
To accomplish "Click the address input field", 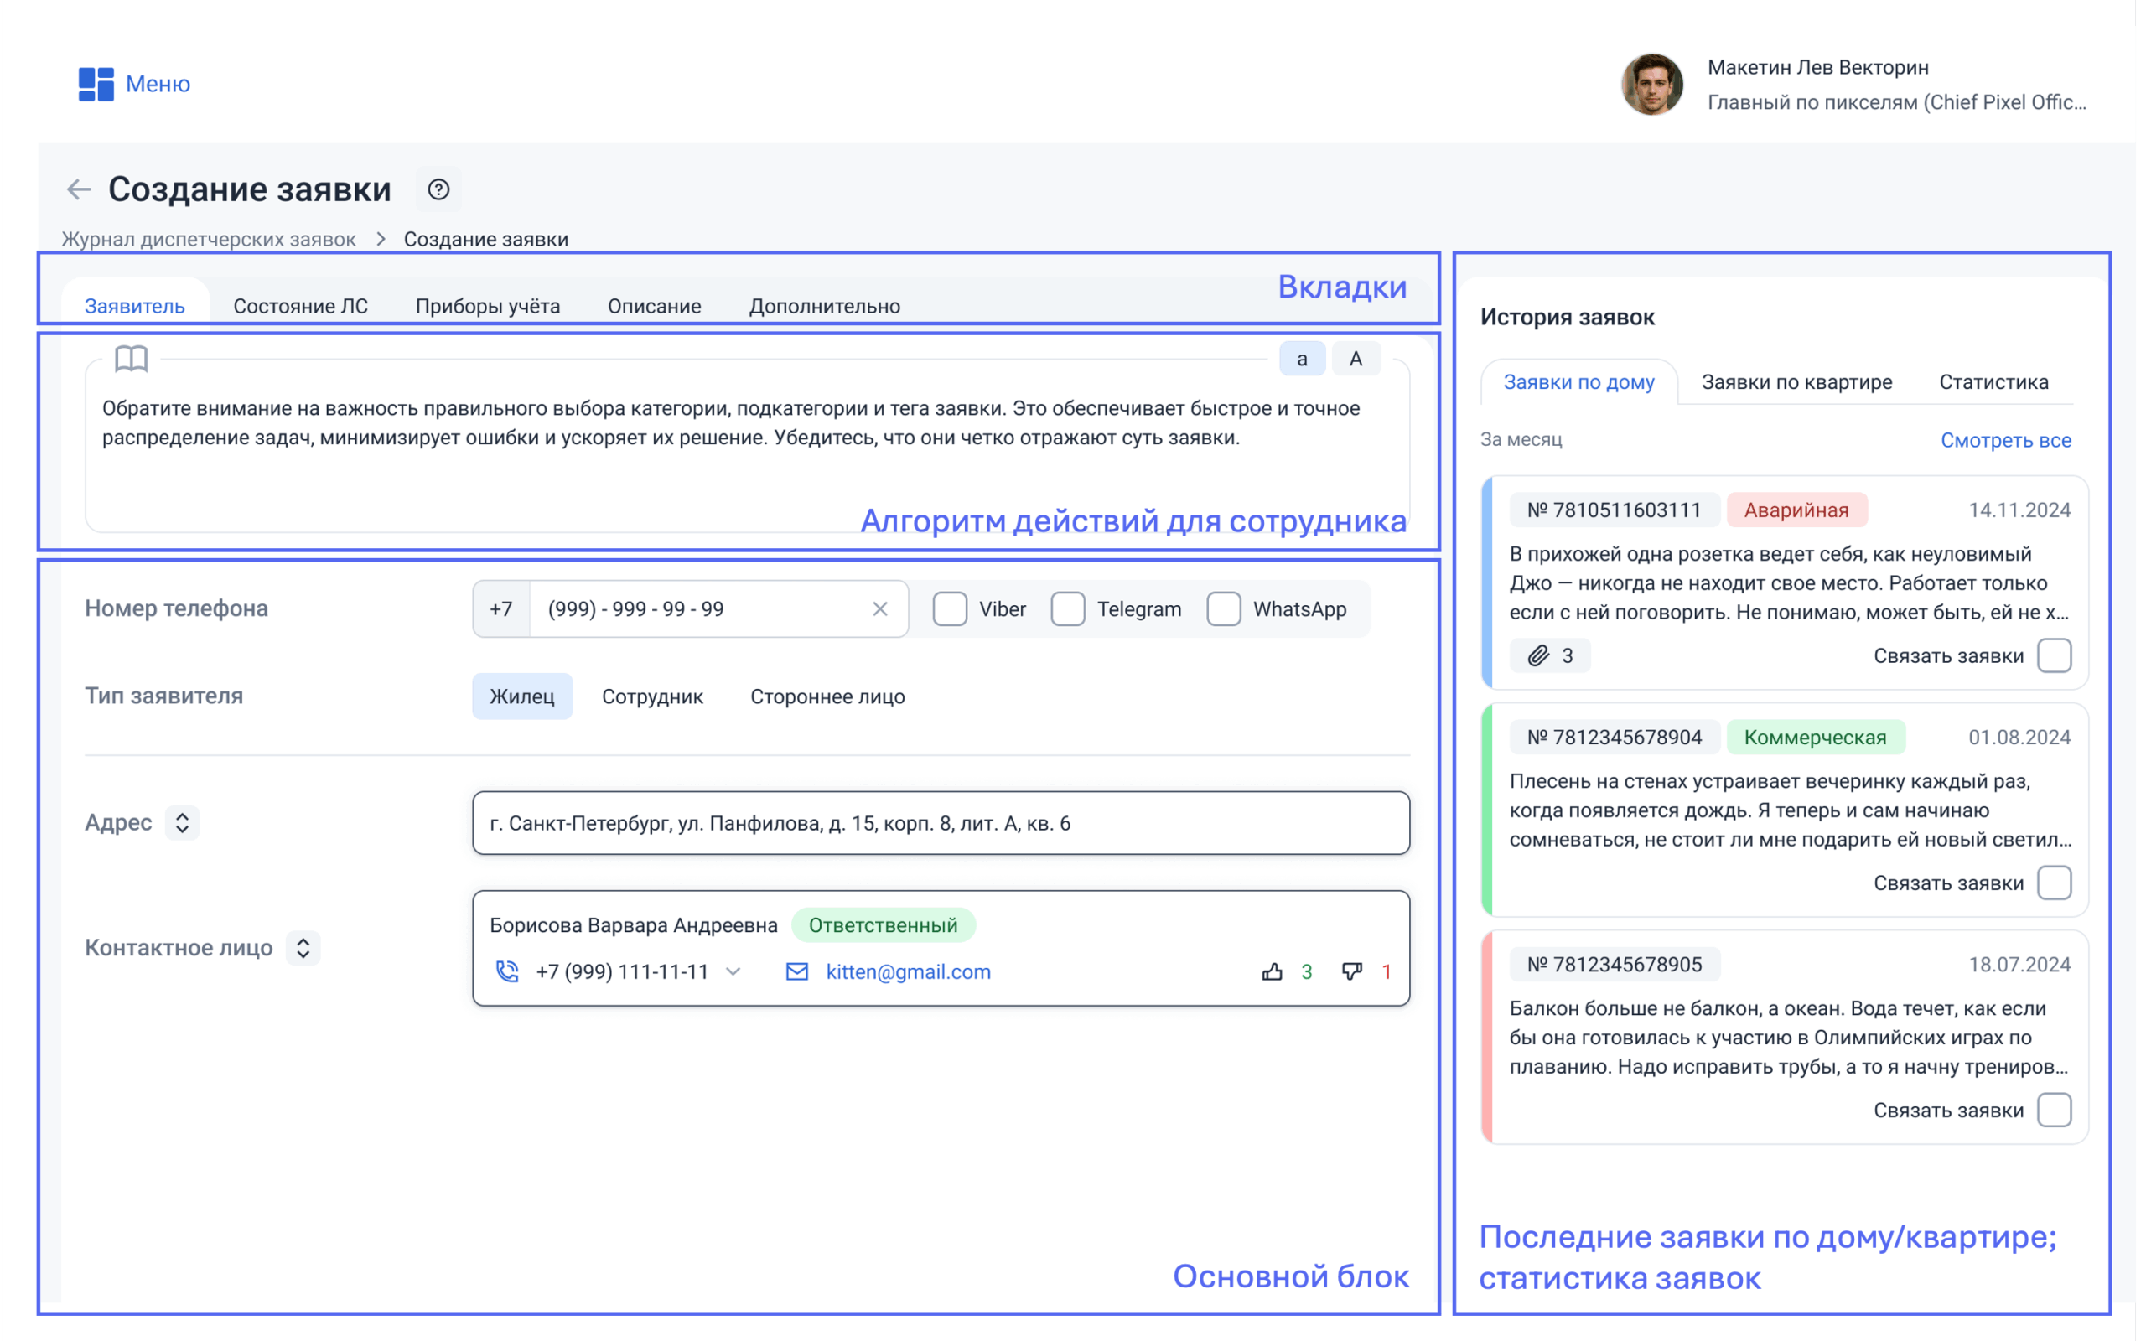I will [x=940, y=824].
